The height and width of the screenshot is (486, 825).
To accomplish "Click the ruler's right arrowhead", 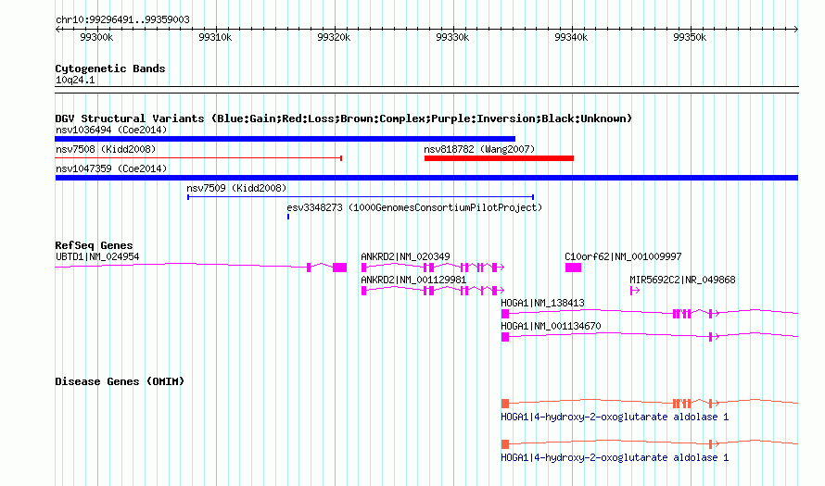I will tap(795, 30).
